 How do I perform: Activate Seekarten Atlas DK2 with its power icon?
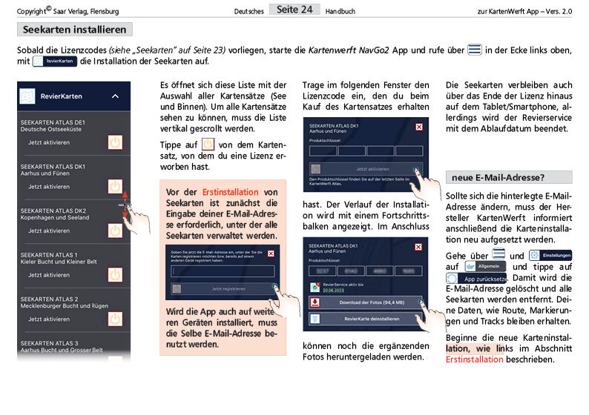[x=115, y=230]
